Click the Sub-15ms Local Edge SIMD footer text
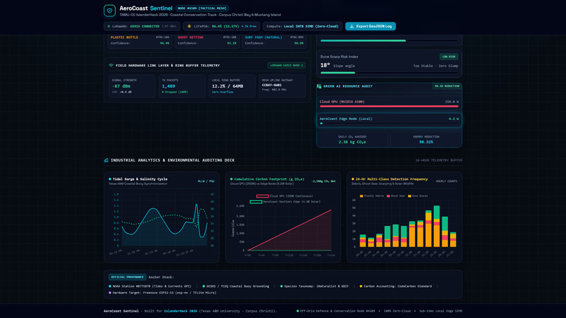The width and height of the screenshot is (566, 318). point(441,311)
